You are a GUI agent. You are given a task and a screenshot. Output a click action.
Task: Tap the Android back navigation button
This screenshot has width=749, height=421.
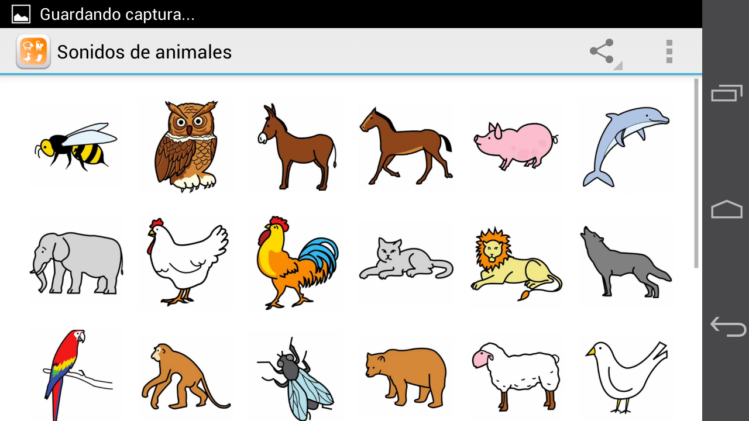727,326
